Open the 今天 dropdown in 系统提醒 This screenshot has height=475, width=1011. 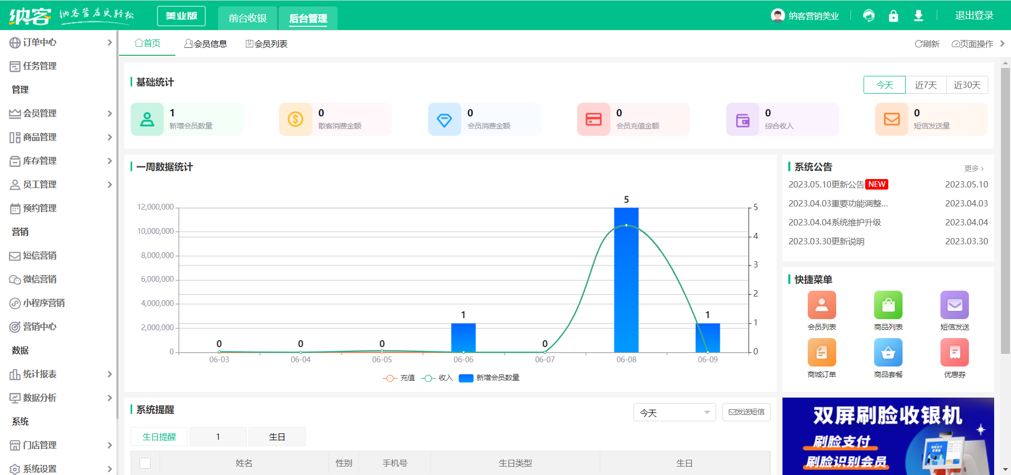675,413
